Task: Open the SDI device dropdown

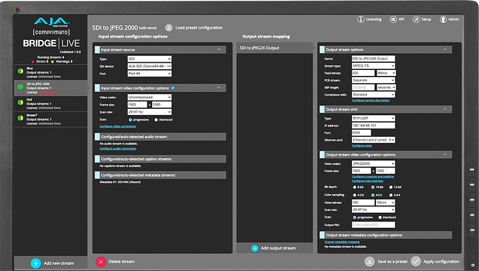Action: (x=149, y=66)
